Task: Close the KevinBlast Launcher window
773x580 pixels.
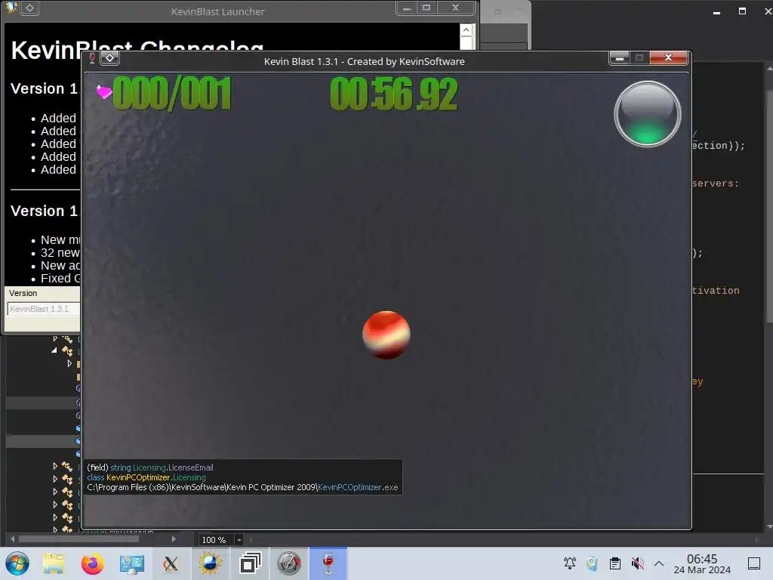Action: 455,8
